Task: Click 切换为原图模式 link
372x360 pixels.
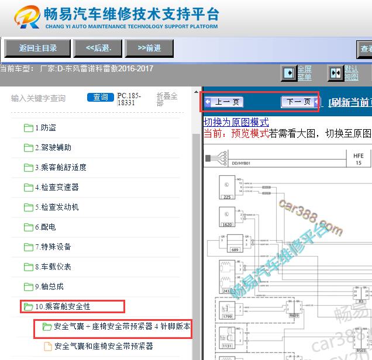Action: (x=236, y=122)
